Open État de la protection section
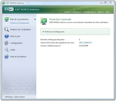This screenshot has height=101, width=116. pyautogui.click(x=19, y=19)
